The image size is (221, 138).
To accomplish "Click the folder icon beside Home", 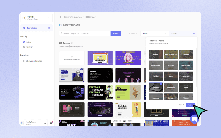I will point(124,121).
